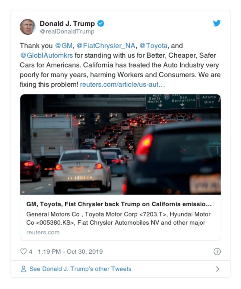Open the @realDonaldTrump handle
The image size is (241, 289).
[67, 31]
